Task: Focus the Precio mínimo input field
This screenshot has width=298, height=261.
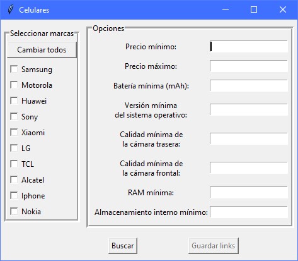Action: click(x=249, y=47)
